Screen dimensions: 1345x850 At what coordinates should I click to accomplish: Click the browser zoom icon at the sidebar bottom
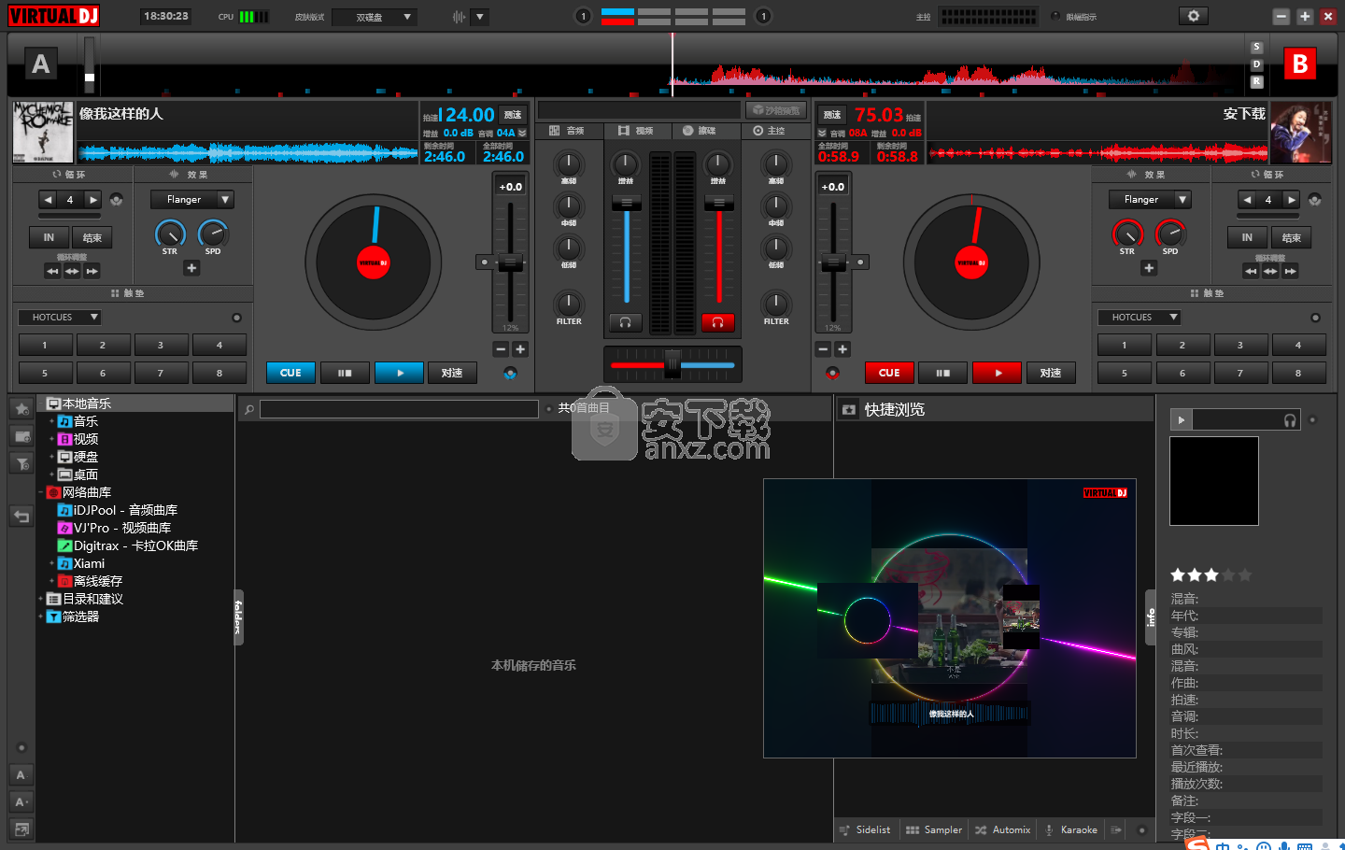21,829
